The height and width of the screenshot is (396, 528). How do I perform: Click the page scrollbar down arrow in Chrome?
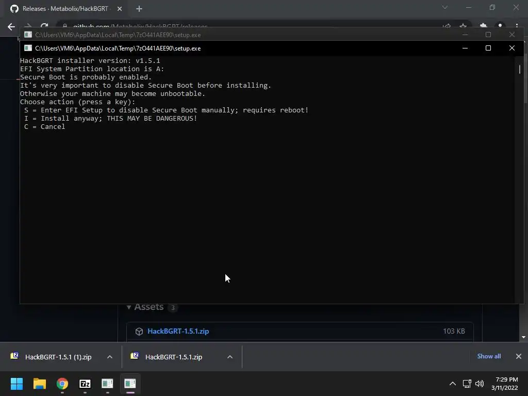coord(523,337)
